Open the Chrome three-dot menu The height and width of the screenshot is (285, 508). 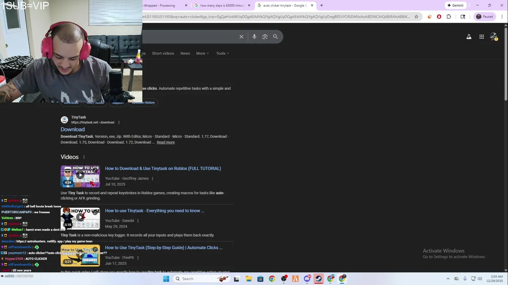pos(501,17)
